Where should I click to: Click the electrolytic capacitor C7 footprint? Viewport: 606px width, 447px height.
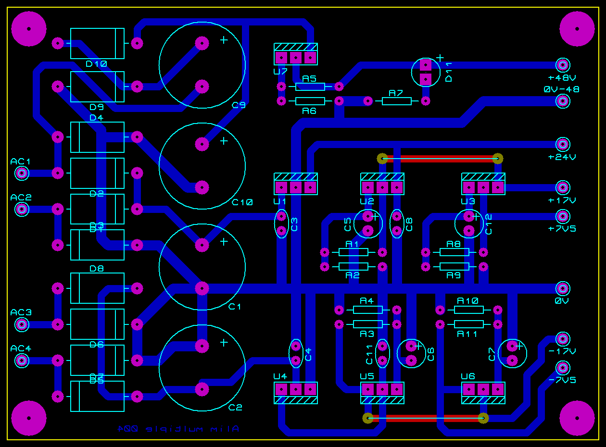point(512,353)
